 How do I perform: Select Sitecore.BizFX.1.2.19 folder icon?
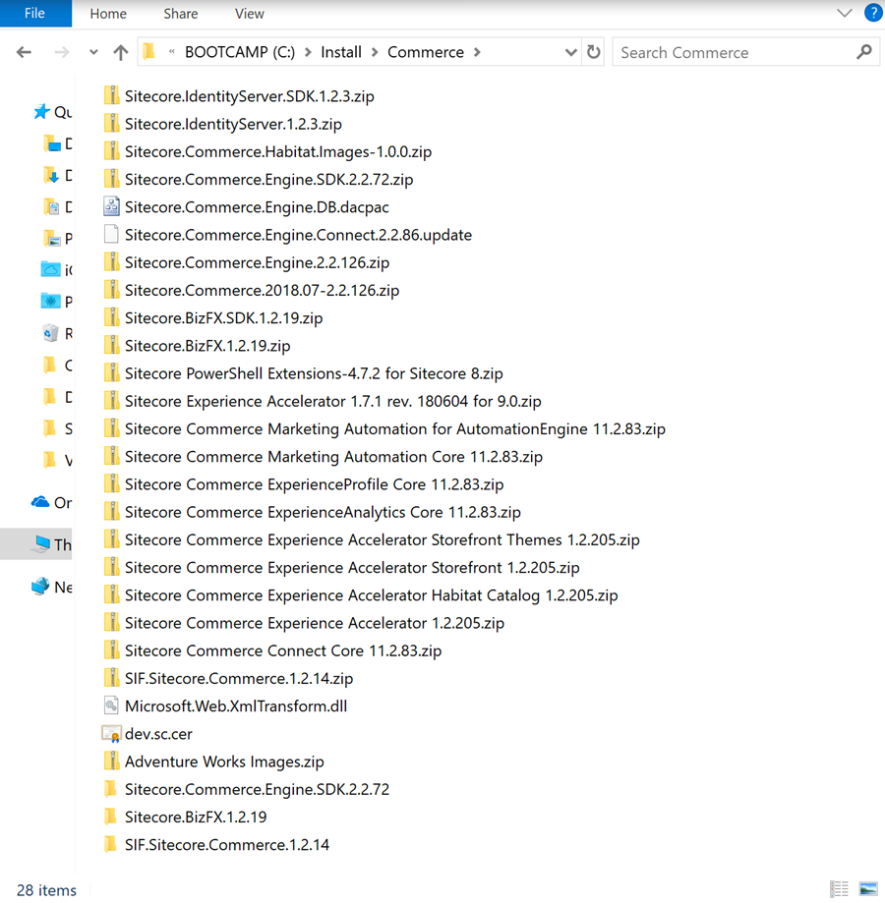(x=111, y=817)
